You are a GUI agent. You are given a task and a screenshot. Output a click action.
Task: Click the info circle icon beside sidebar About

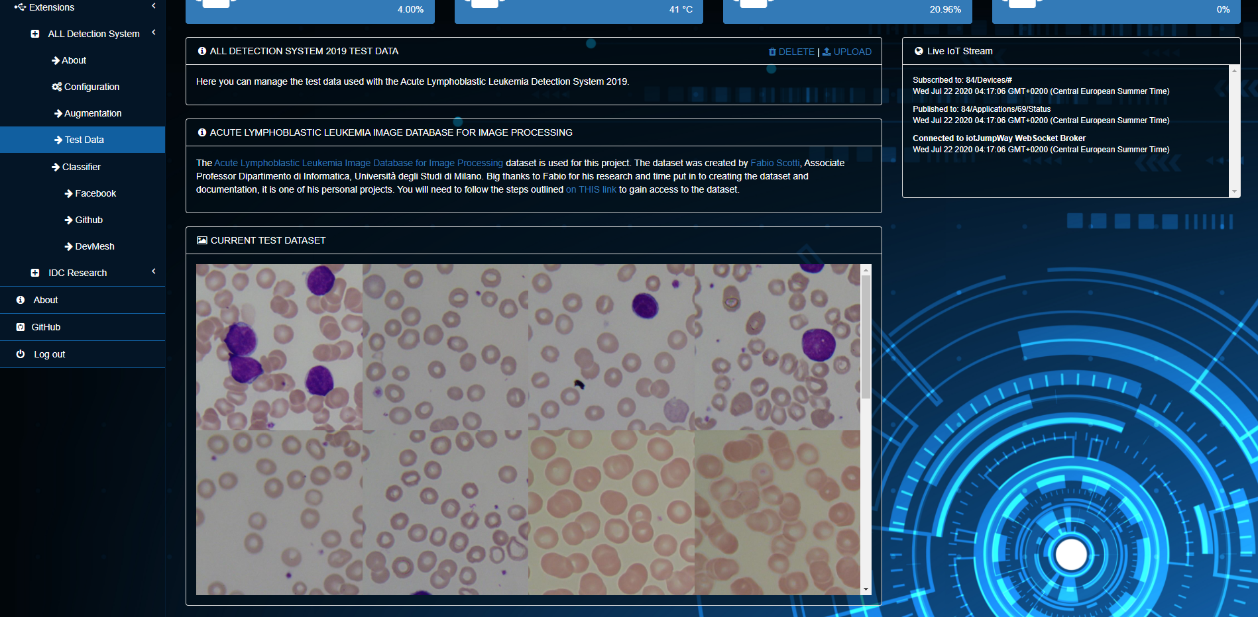[x=21, y=300]
